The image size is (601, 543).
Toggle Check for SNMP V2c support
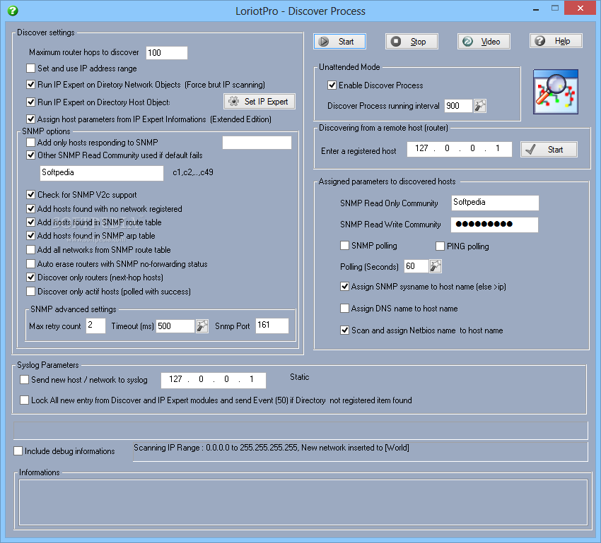[x=30, y=194]
